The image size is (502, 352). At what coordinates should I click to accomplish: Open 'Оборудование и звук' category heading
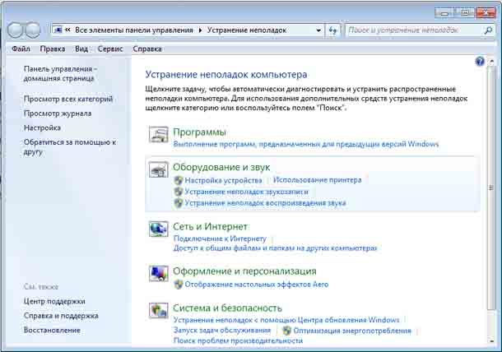(x=221, y=167)
